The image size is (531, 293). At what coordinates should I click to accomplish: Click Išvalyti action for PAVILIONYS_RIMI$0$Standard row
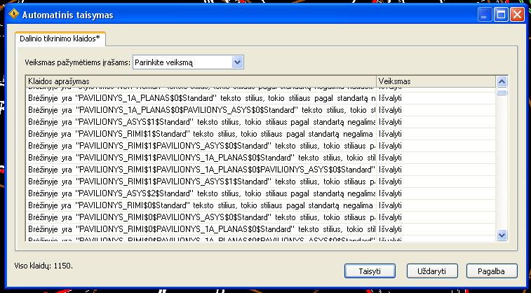click(390, 205)
